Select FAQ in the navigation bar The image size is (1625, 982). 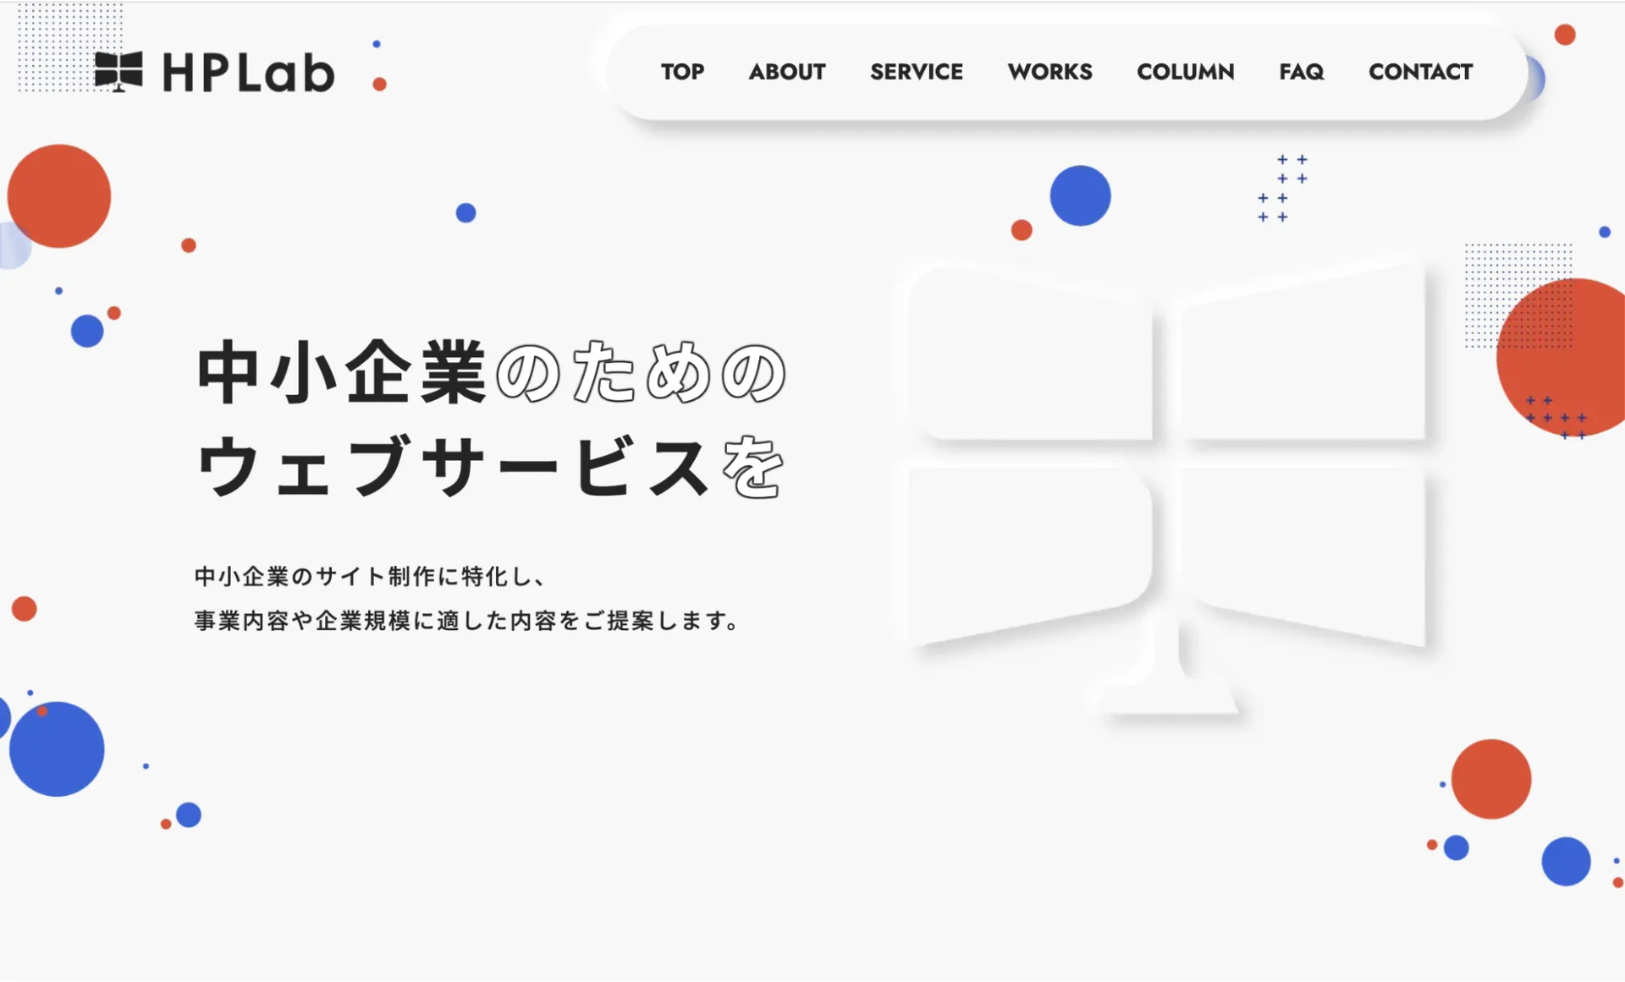coord(1301,72)
